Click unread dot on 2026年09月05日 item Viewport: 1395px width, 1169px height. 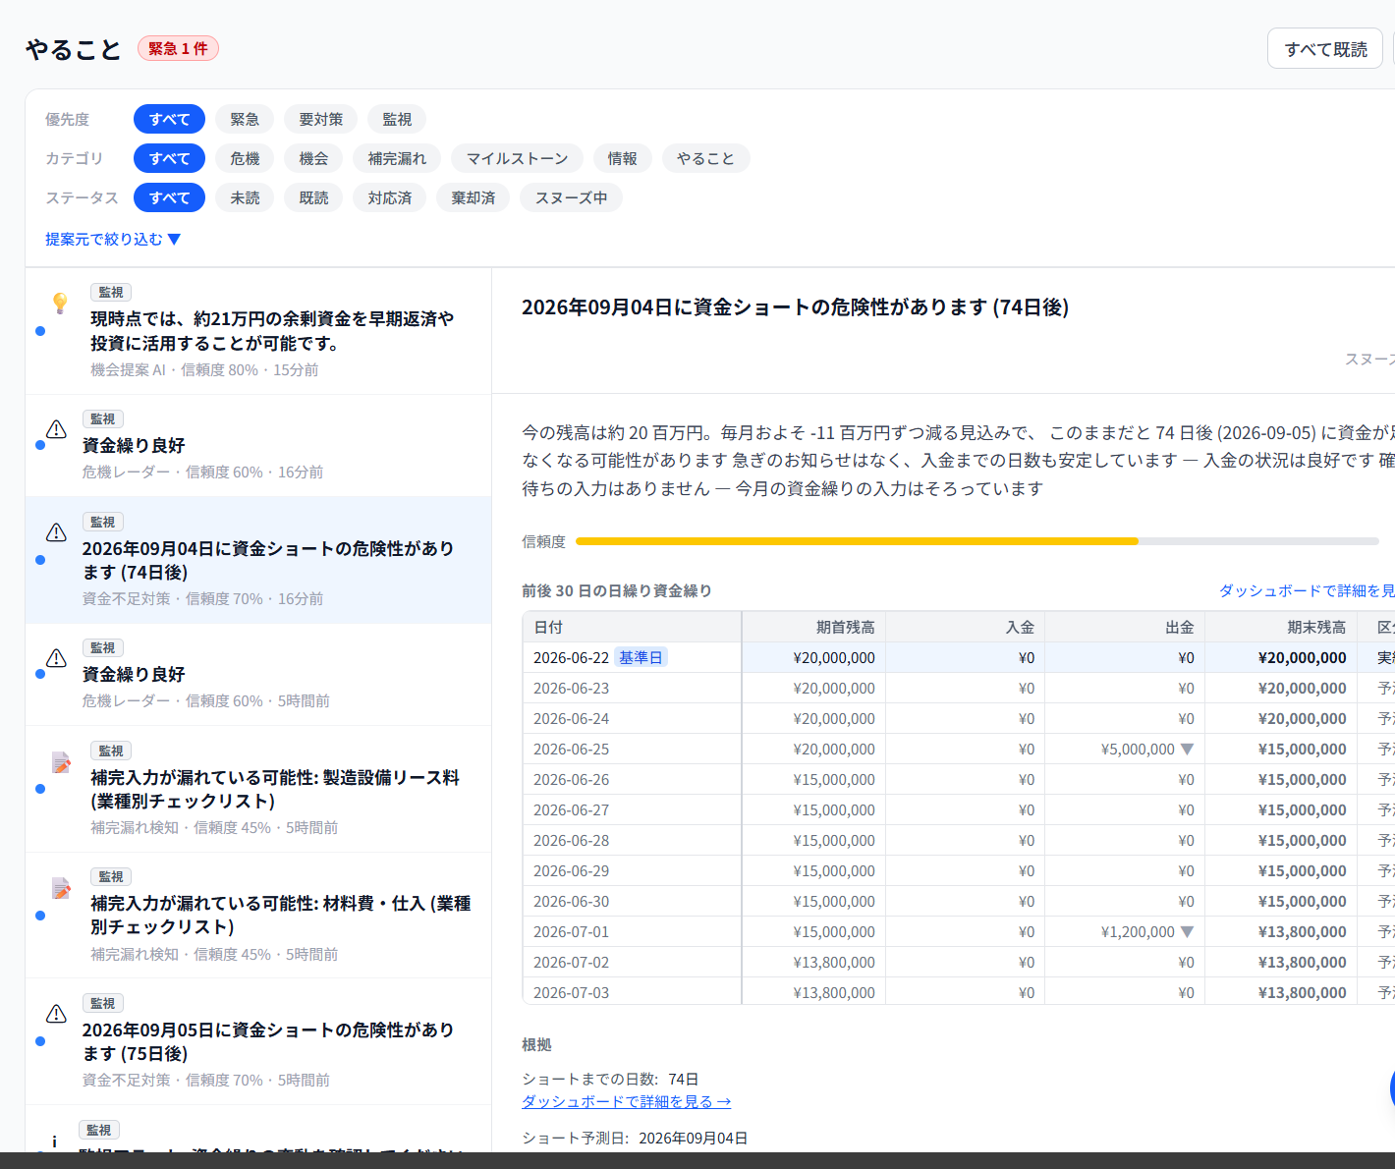[x=40, y=1041]
